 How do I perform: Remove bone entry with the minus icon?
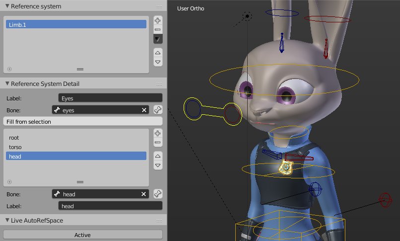point(158,143)
